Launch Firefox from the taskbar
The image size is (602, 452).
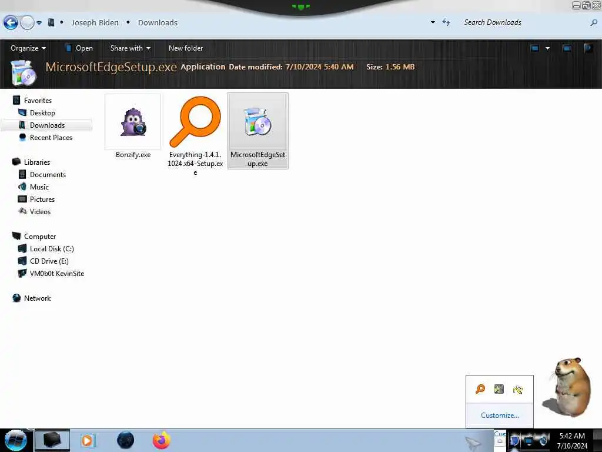(162, 440)
